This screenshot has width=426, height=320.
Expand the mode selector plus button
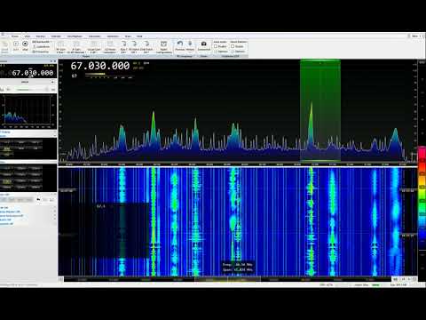click(x=52, y=82)
